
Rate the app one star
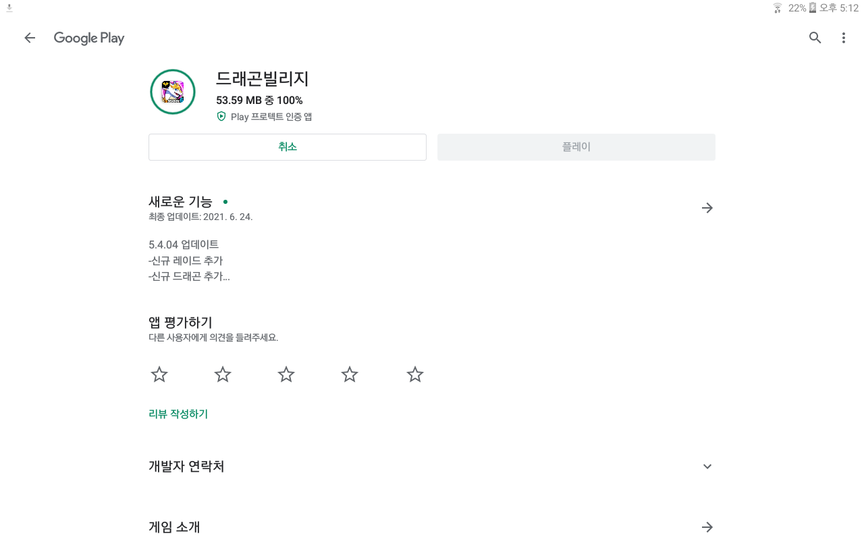click(x=159, y=375)
